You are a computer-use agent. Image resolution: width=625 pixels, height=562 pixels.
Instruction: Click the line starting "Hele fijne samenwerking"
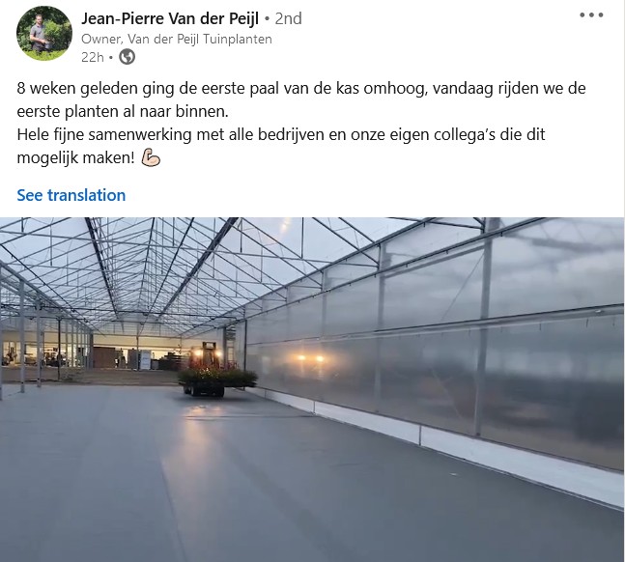click(x=280, y=134)
